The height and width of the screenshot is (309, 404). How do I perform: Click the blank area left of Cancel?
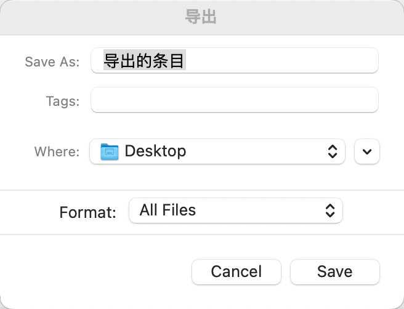click(x=99, y=271)
